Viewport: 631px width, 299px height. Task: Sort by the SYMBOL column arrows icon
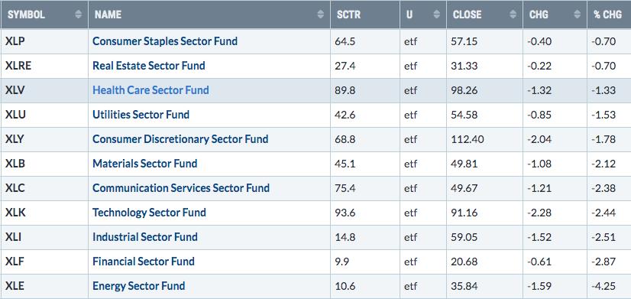point(79,15)
